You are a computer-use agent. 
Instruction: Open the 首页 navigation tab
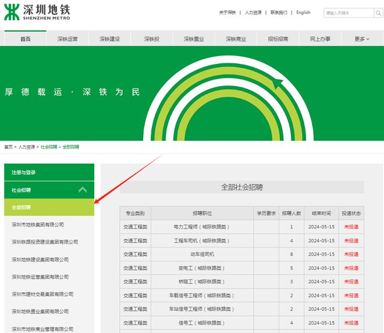tap(26, 39)
